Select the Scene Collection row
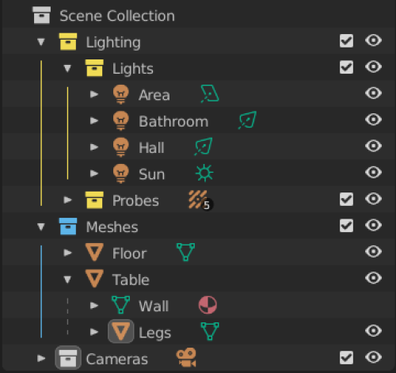The width and height of the screenshot is (396, 373). tap(198, 15)
